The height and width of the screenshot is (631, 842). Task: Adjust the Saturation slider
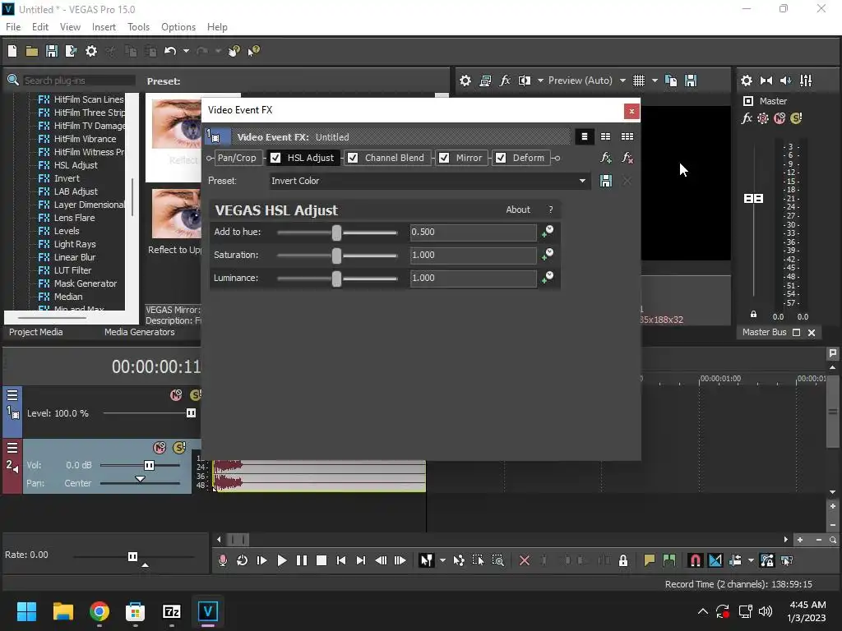coord(336,256)
